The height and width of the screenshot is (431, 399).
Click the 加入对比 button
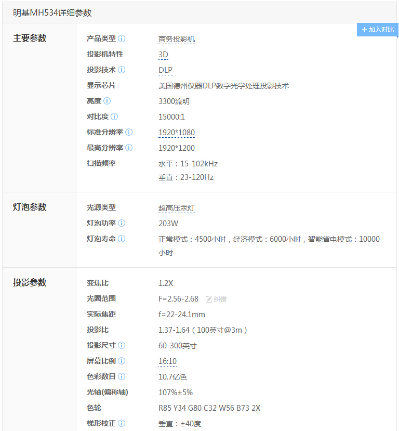click(x=378, y=30)
